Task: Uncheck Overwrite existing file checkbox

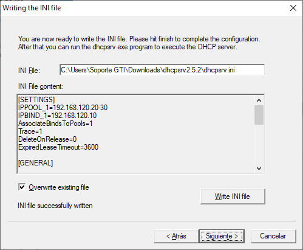Action: 22,187
